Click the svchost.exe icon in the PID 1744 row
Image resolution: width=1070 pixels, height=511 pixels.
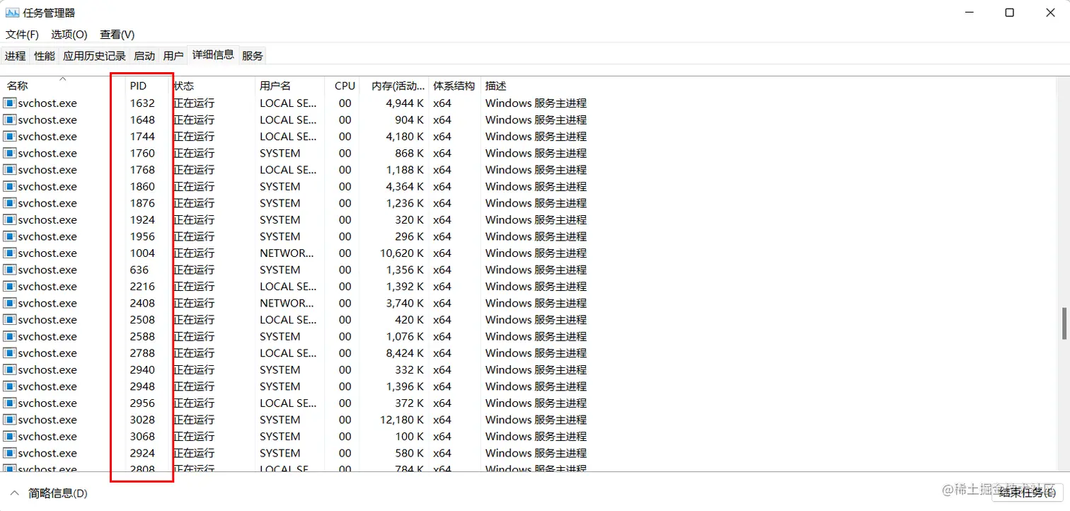pyautogui.click(x=10, y=137)
